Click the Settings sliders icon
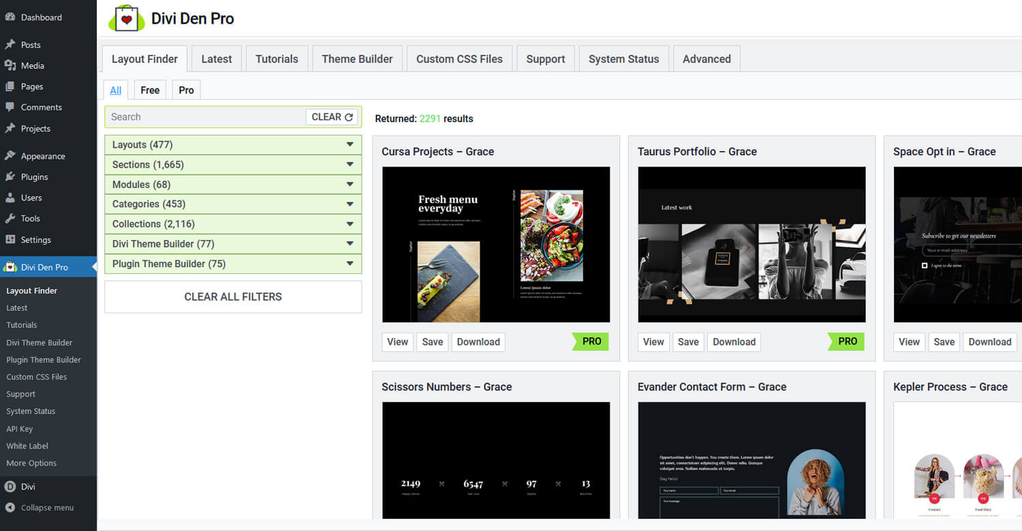 [10, 240]
